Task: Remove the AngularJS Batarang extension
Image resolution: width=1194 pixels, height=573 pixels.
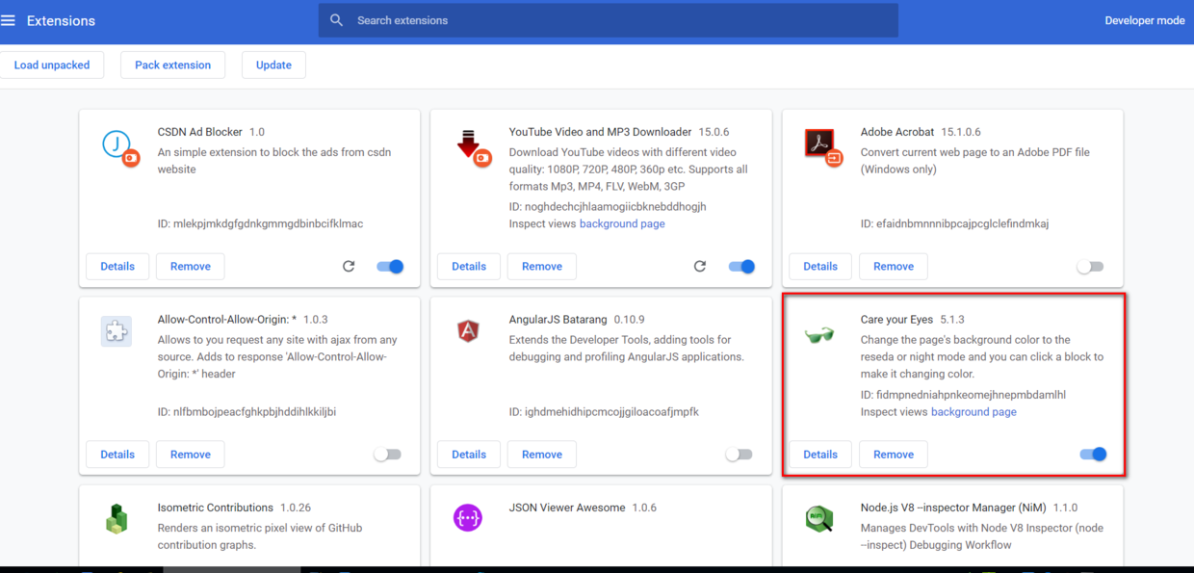Action: 542,455
